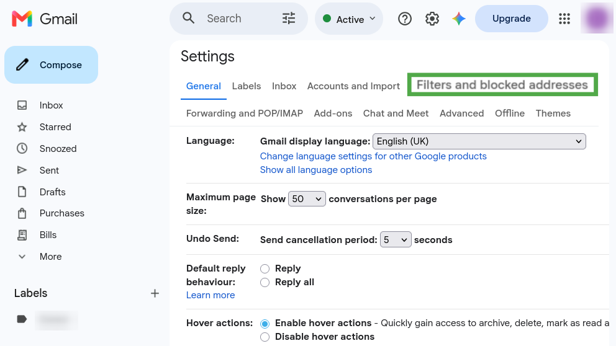Click the Gemini sparkle icon
Viewport: 616px width, 346px height.
pyautogui.click(x=459, y=19)
